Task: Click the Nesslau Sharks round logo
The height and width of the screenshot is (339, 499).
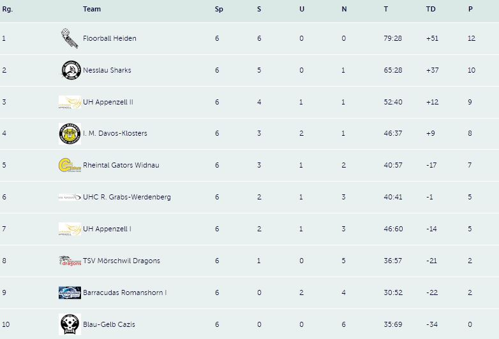Action: pyautogui.click(x=71, y=70)
